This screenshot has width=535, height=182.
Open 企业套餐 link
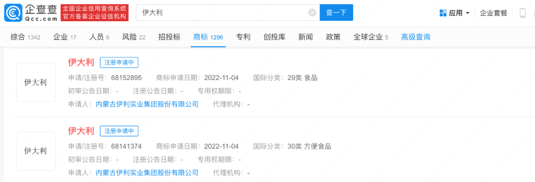click(x=493, y=13)
